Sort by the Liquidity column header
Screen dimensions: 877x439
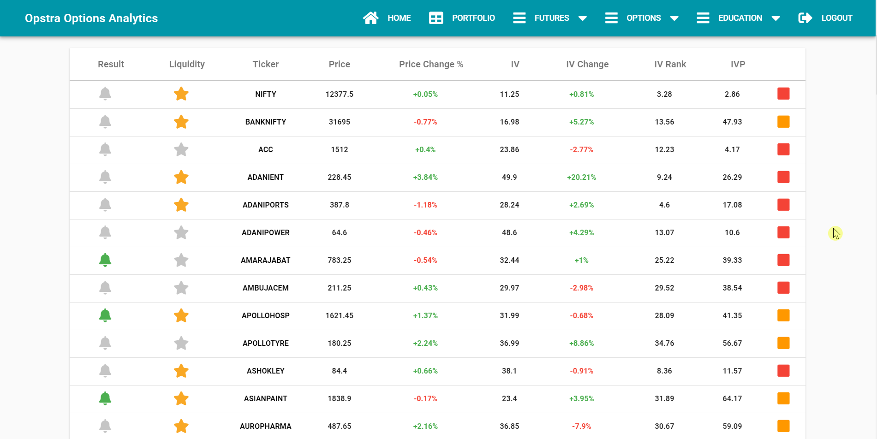[187, 64]
